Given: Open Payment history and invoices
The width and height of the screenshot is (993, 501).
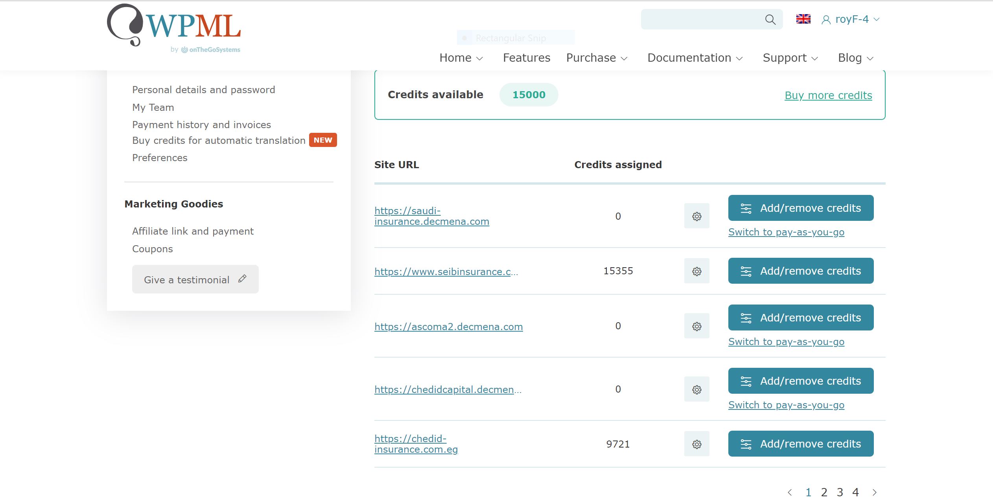Looking at the screenshot, I should click(x=201, y=125).
